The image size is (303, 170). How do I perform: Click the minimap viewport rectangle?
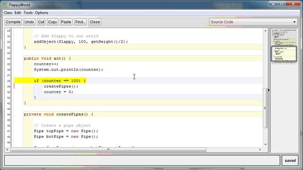[284, 54]
